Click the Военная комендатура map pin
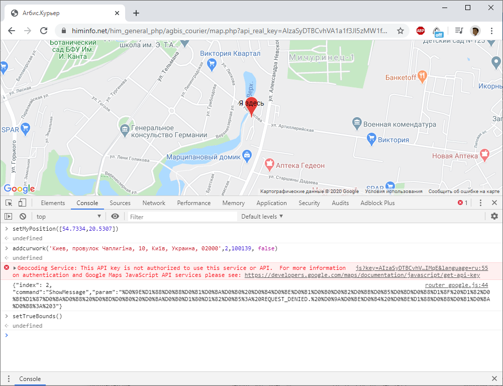The height and width of the screenshot is (386, 503). point(357,123)
